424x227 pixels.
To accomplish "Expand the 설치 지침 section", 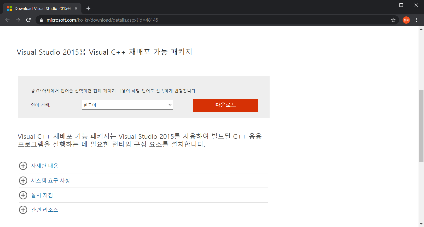I will coord(23,195).
